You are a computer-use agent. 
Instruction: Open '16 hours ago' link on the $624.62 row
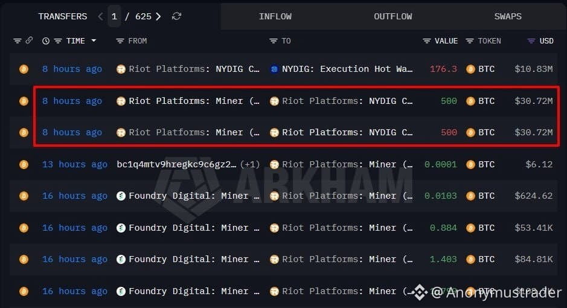tap(74, 196)
